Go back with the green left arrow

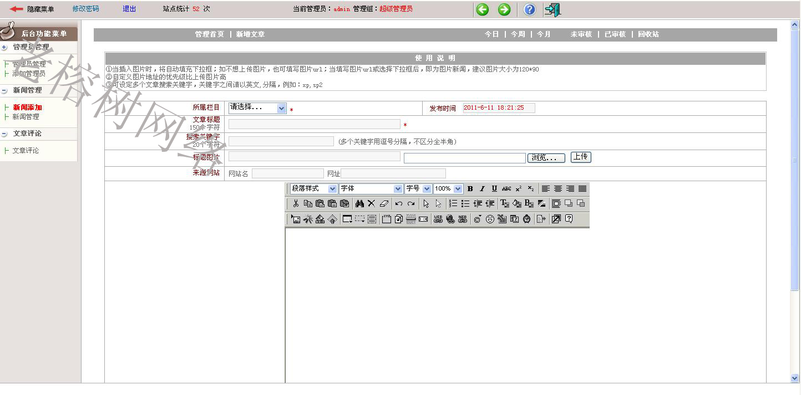(483, 9)
